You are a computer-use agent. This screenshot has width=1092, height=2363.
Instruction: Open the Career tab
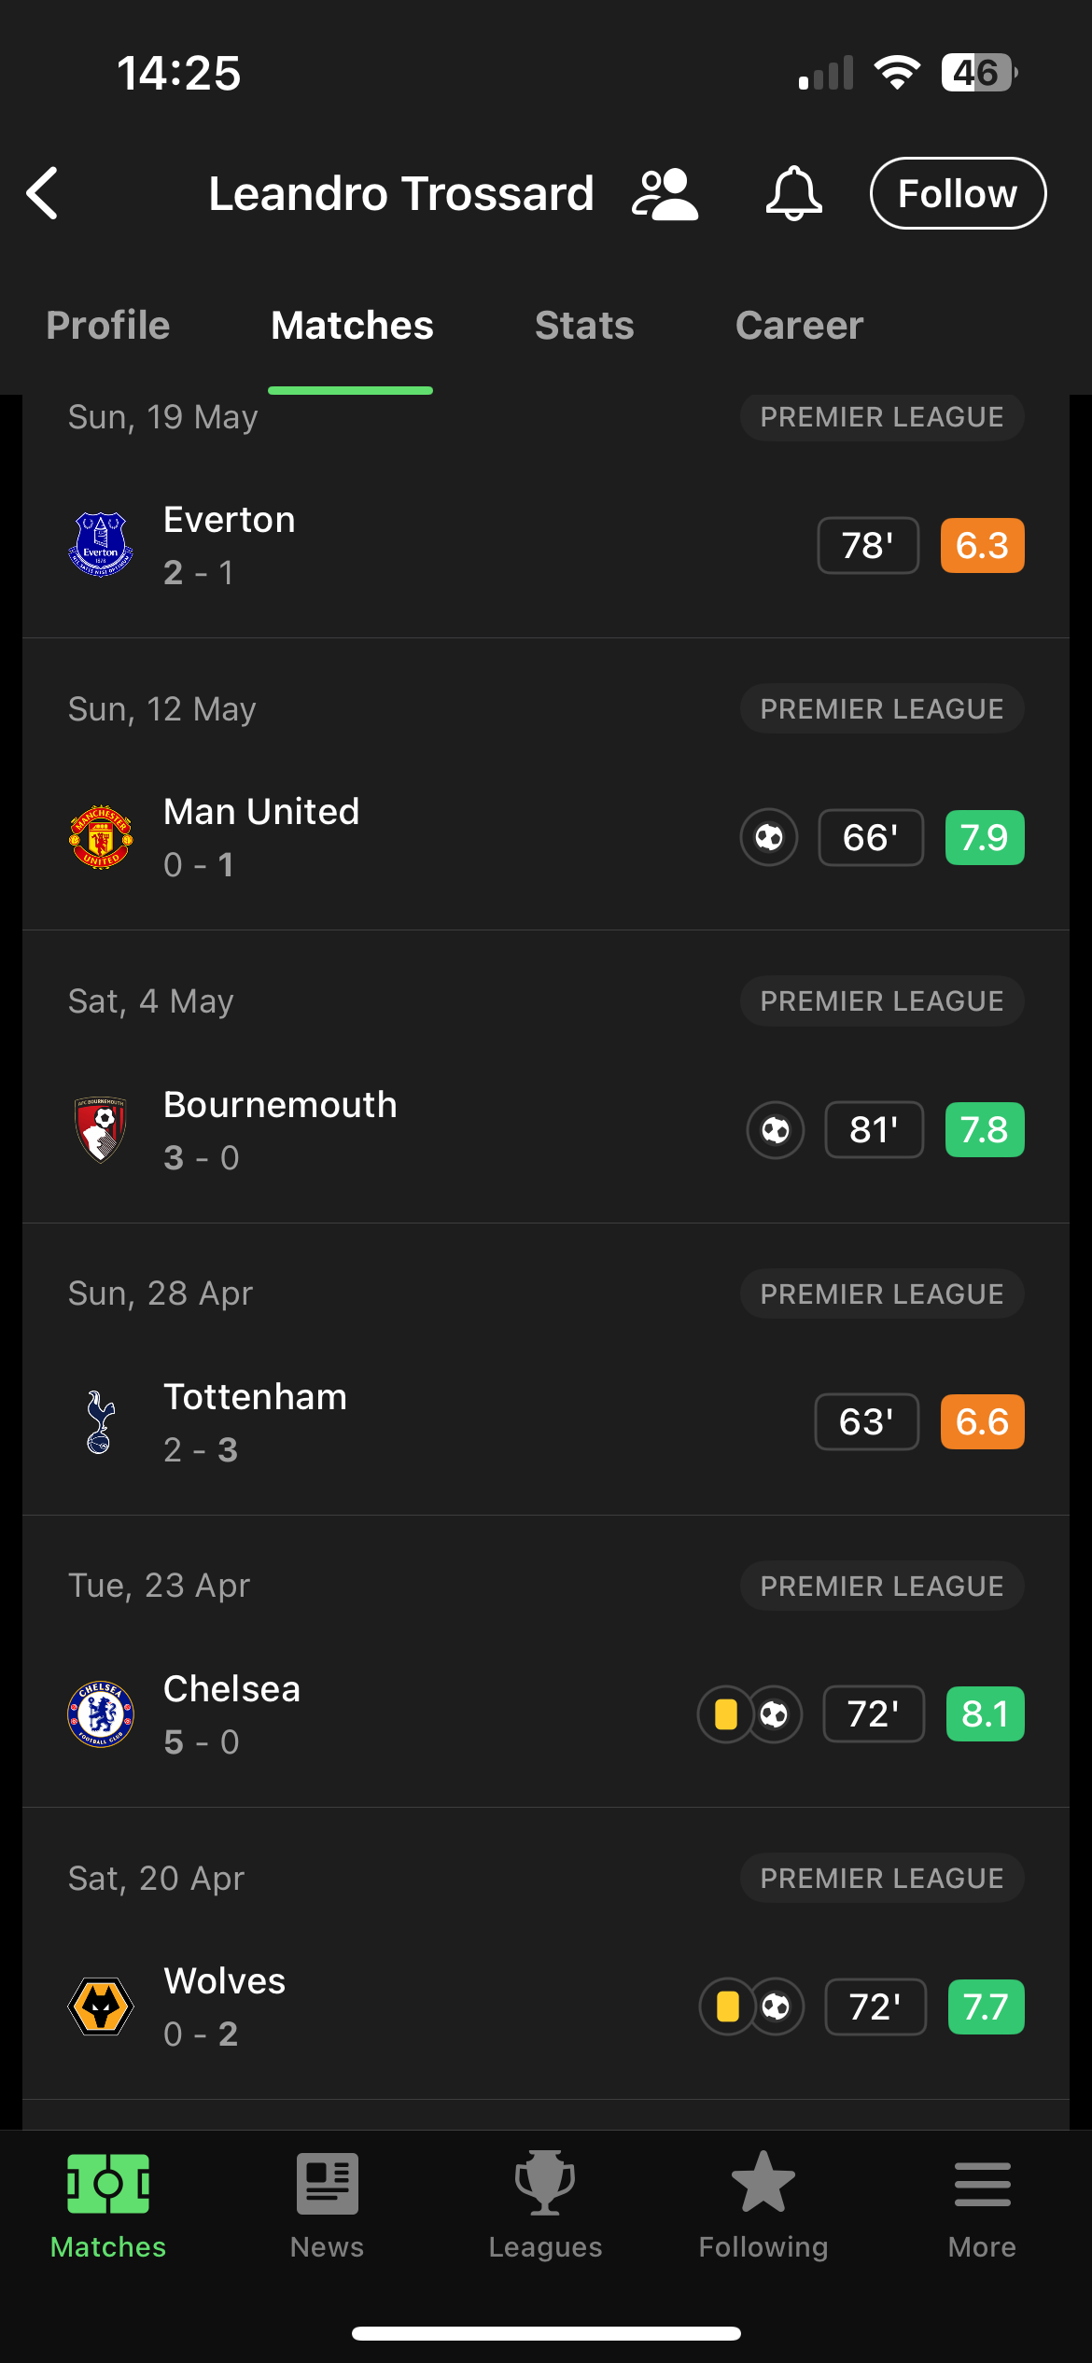[x=799, y=326]
